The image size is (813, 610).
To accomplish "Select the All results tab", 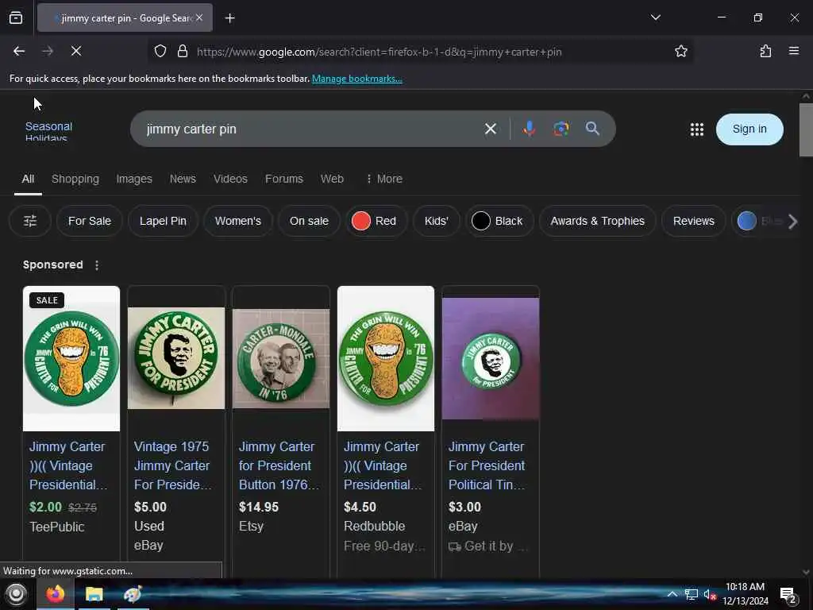I will click(28, 179).
